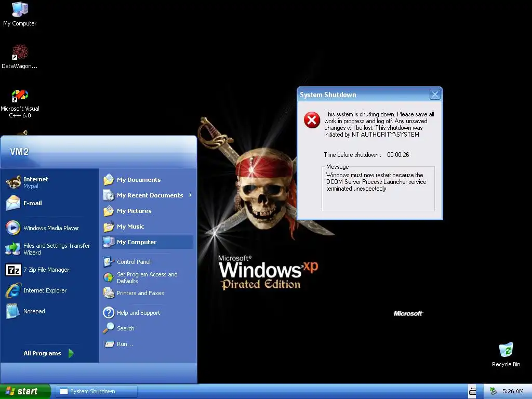Click the VM2 user name header
The image size is (532, 399).
click(x=19, y=151)
